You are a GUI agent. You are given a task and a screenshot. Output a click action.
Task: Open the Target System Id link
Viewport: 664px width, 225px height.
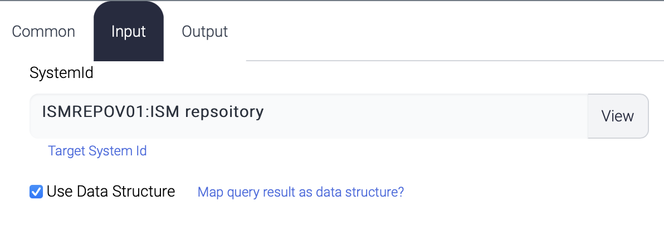(97, 151)
